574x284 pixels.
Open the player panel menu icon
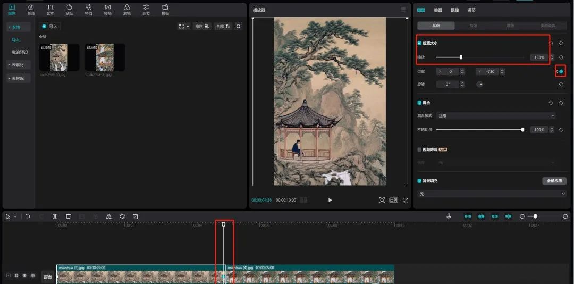point(403,10)
